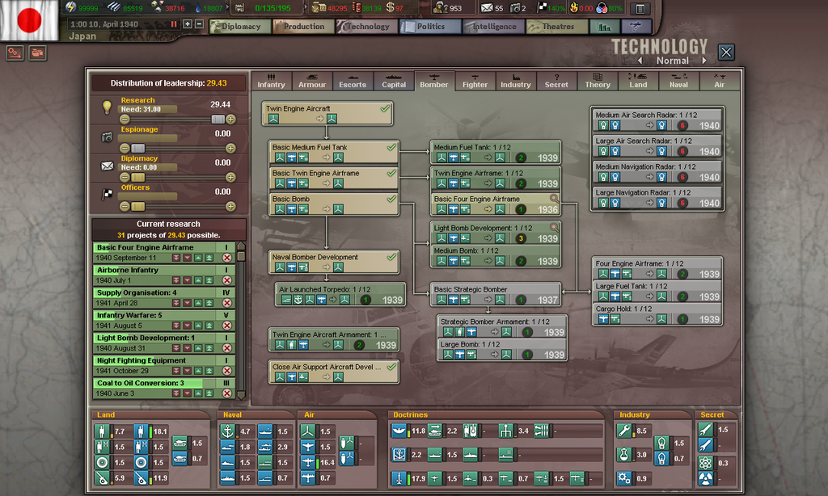Open the Intelligence menu

pos(494,27)
